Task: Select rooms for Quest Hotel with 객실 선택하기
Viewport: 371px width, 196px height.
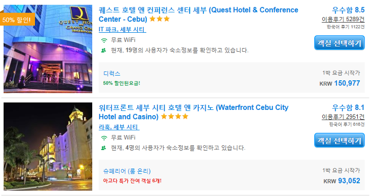Action: 339,43
